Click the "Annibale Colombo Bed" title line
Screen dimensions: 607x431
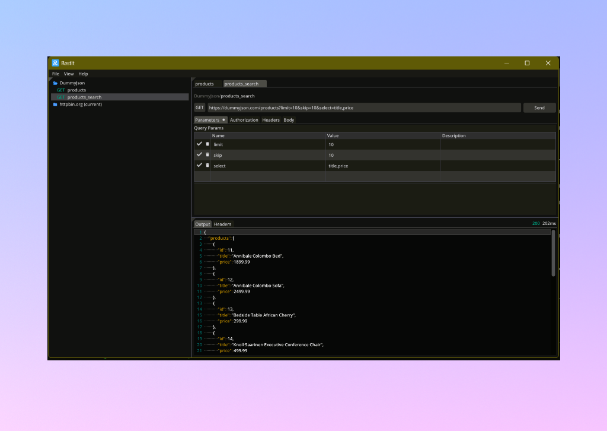pos(251,256)
